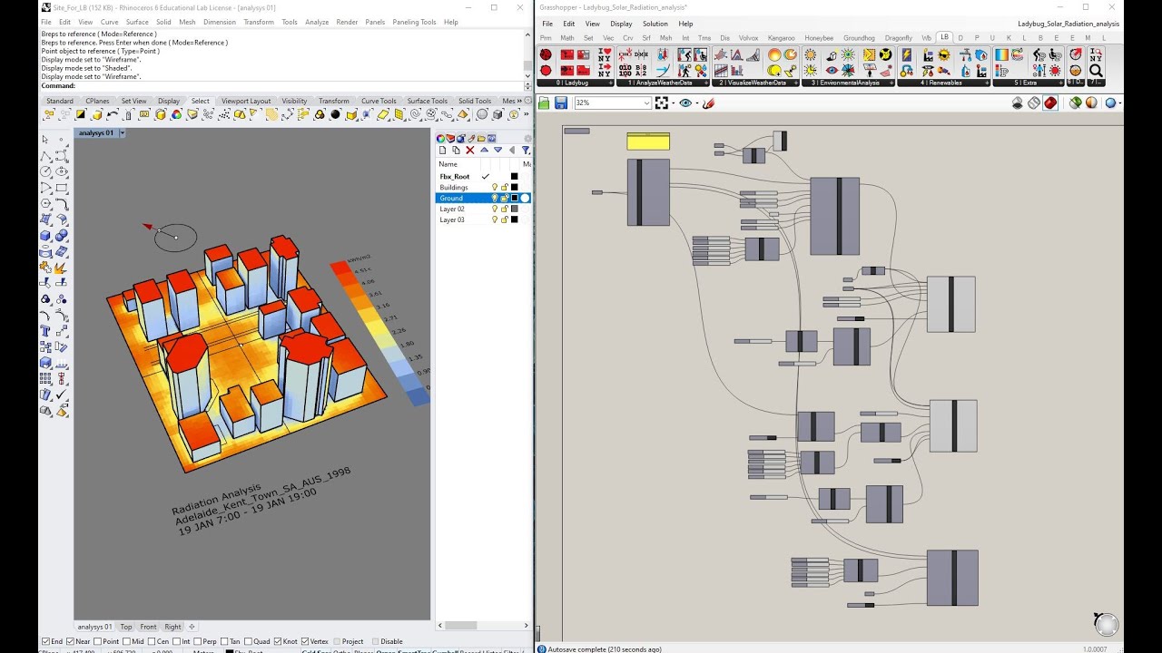Open Rhino Paneling Tools menu
Screen dimensions: 1162x653
[414, 22]
